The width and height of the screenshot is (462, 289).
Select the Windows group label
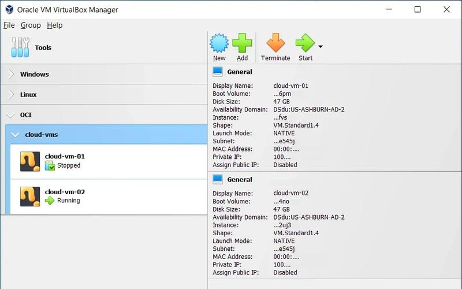[35, 75]
